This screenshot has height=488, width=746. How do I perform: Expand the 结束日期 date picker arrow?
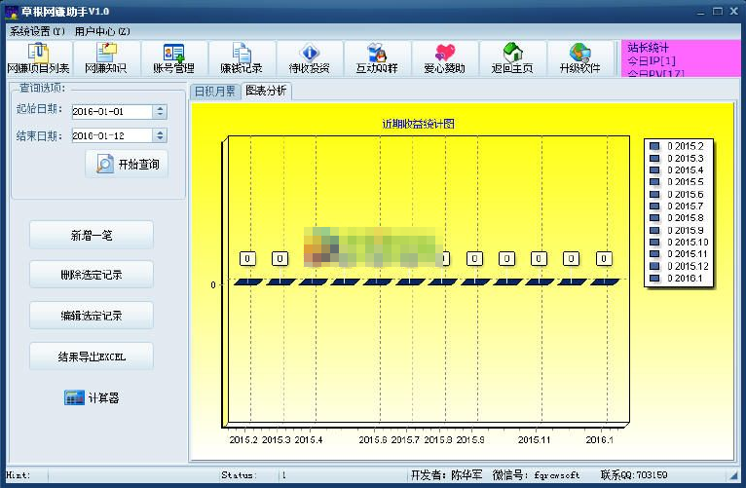[x=160, y=136]
